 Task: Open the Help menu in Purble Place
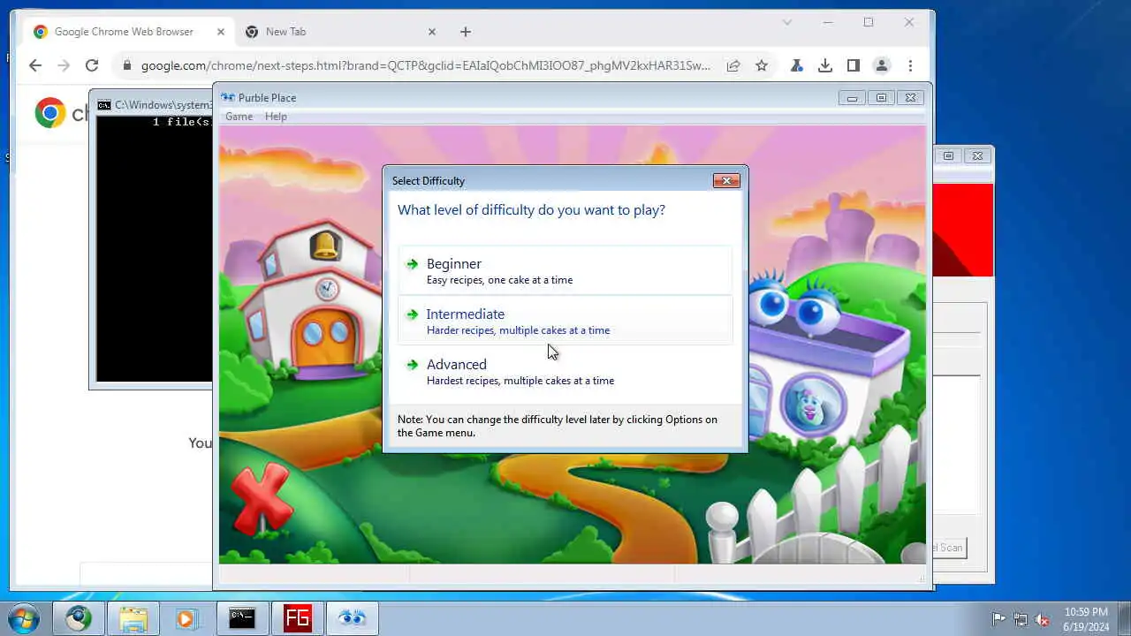click(x=276, y=117)
